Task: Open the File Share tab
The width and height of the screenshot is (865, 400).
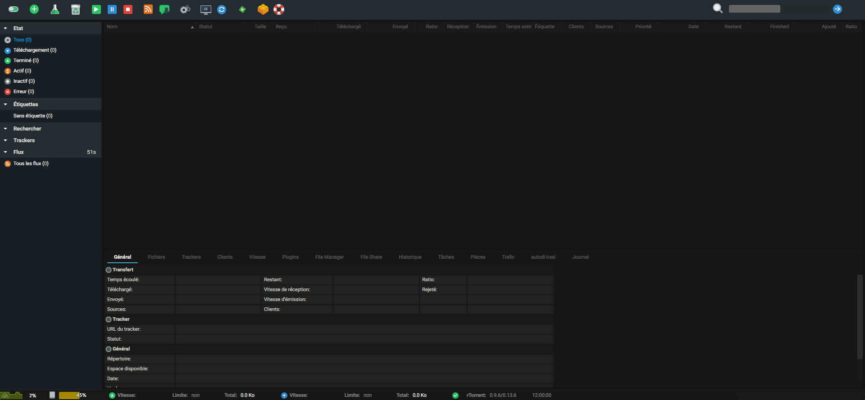Action: [371, 257]
